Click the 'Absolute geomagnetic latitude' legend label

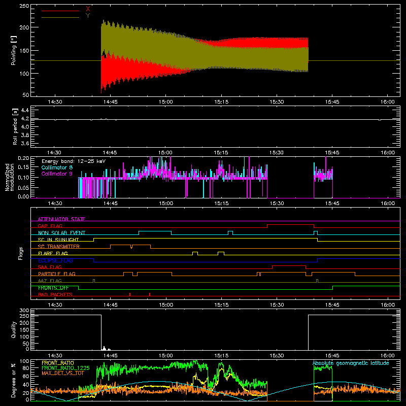(351, 363)
